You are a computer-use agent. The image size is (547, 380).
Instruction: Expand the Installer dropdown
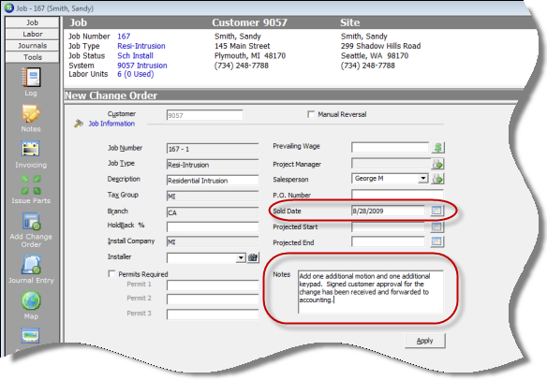(241, 257)
